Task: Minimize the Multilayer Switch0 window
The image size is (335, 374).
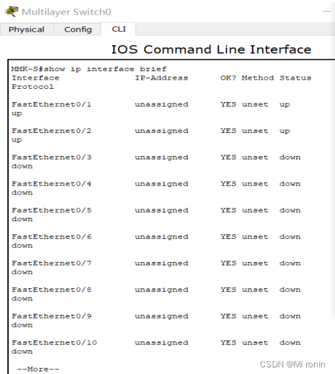Action: 326,11
